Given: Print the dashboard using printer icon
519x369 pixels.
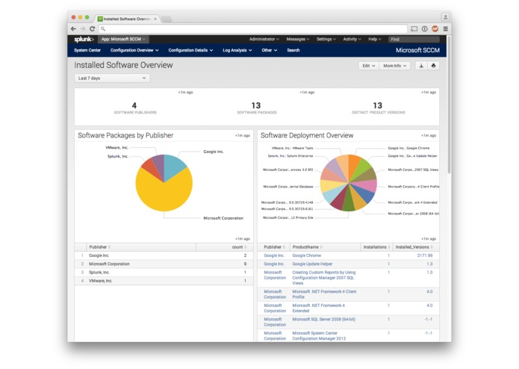Looking at the screenshot, I should click(433, 66).
